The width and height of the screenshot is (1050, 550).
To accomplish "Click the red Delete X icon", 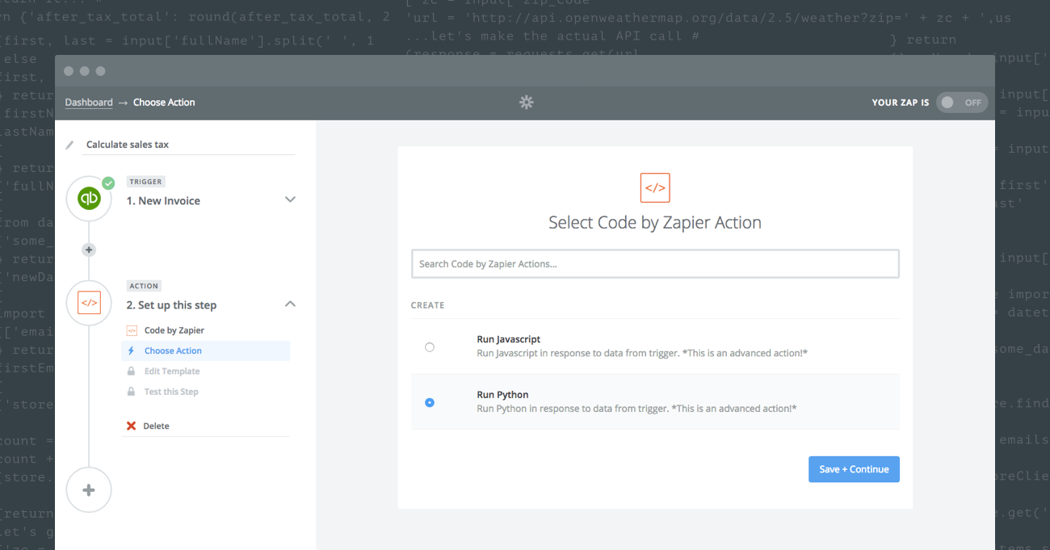I will 131,426.
